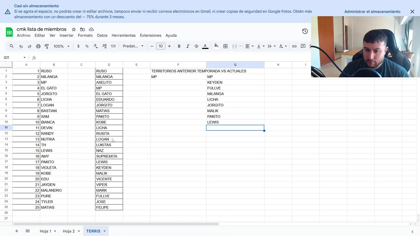Open the 100% zoom dropdown

click(61, 46)
